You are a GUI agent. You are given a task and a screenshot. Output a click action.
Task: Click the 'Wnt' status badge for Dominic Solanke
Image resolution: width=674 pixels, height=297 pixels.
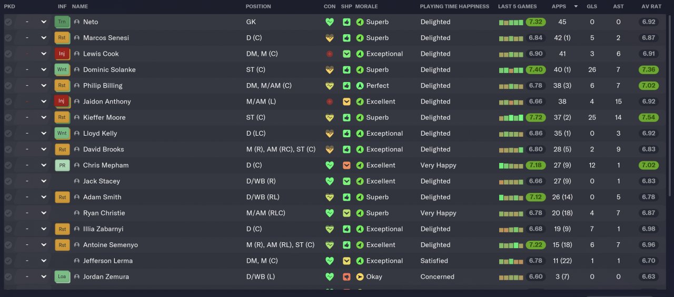pos(62,70)
